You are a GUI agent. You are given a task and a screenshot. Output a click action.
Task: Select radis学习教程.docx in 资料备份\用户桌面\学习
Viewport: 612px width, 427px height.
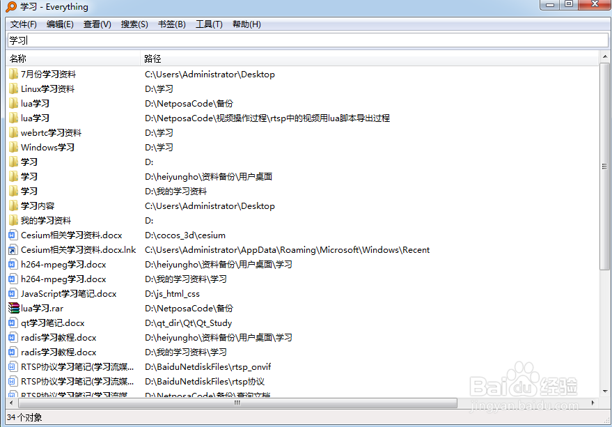(x=58, y=338)
